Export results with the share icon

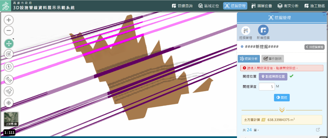[318, 130]
